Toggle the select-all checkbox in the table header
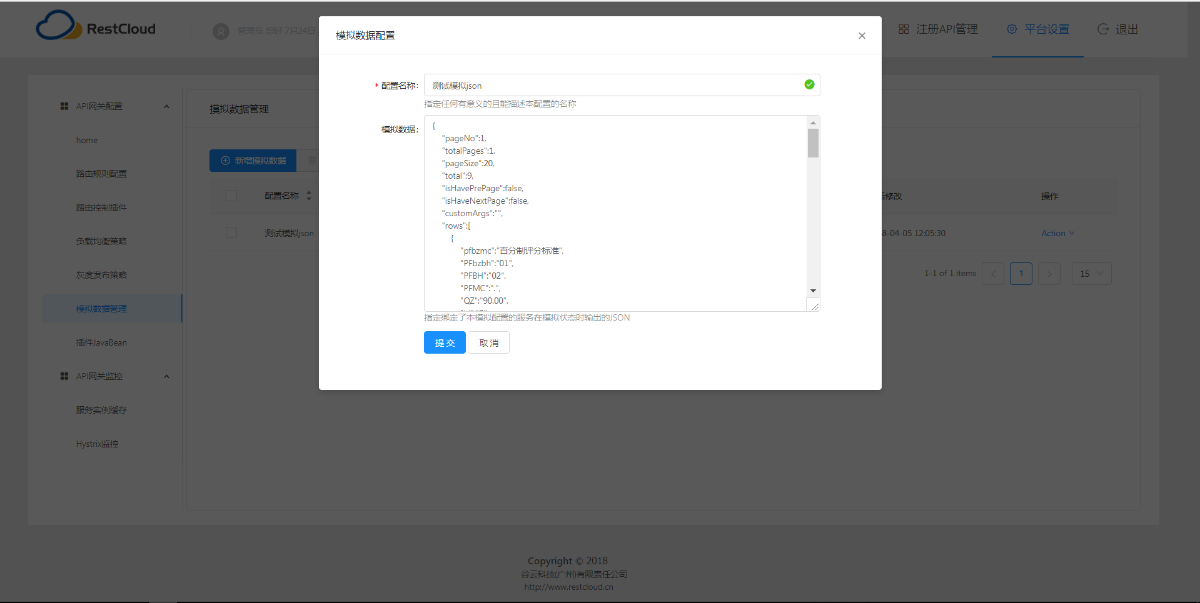The image size is (1200, 603). [231, 195]
